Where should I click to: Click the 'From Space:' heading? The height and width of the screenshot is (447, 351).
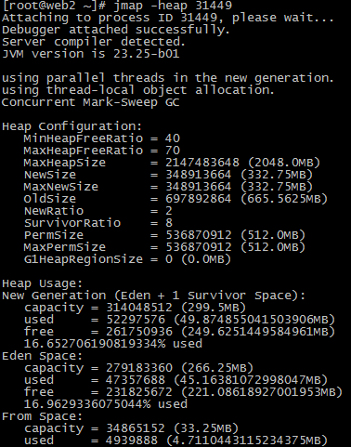43,416
